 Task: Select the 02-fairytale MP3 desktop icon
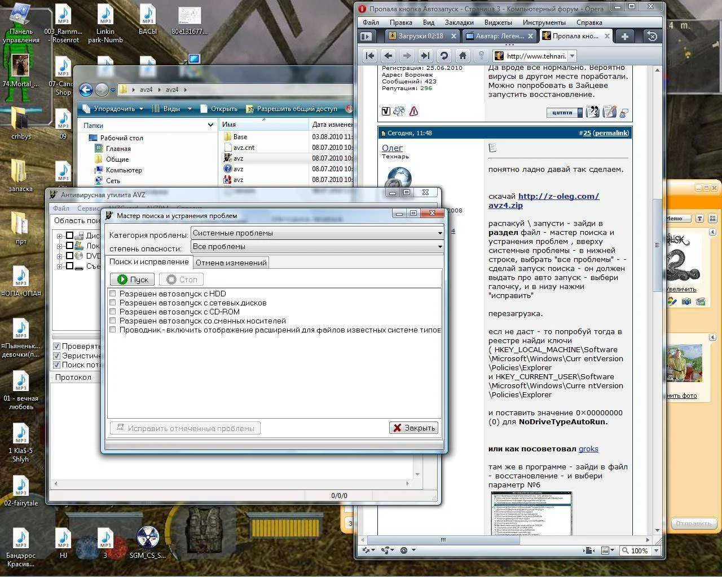click(x=21, y=491)
